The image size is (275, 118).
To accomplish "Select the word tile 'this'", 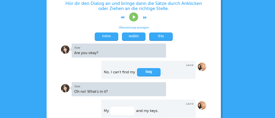I will click(161, 36).
